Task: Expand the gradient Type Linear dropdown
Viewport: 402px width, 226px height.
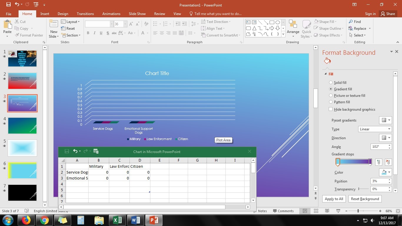Action: coord(375,129)
